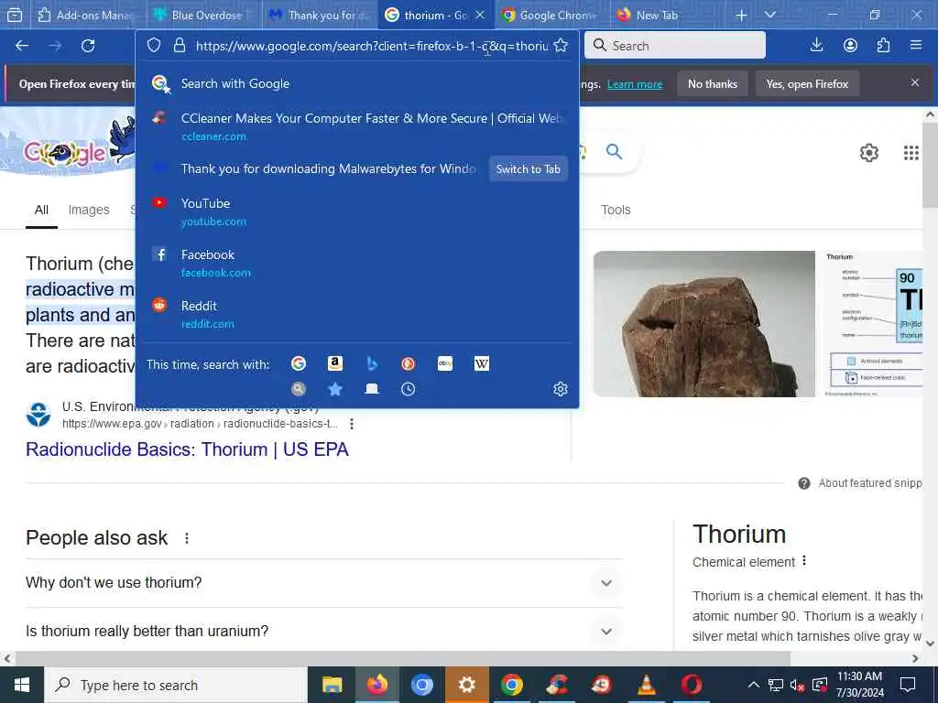This screenshot has width=938, height=703.
Task: List all tabs dropdown arrow
Action: click(769, 15)
